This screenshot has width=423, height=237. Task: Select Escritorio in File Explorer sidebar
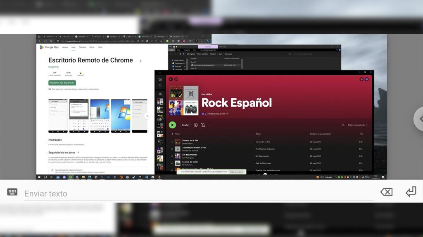[x=178, y=66]
